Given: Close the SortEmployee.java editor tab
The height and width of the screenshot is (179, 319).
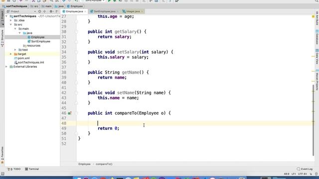Looking at the screenshot, I should (118, 11).
